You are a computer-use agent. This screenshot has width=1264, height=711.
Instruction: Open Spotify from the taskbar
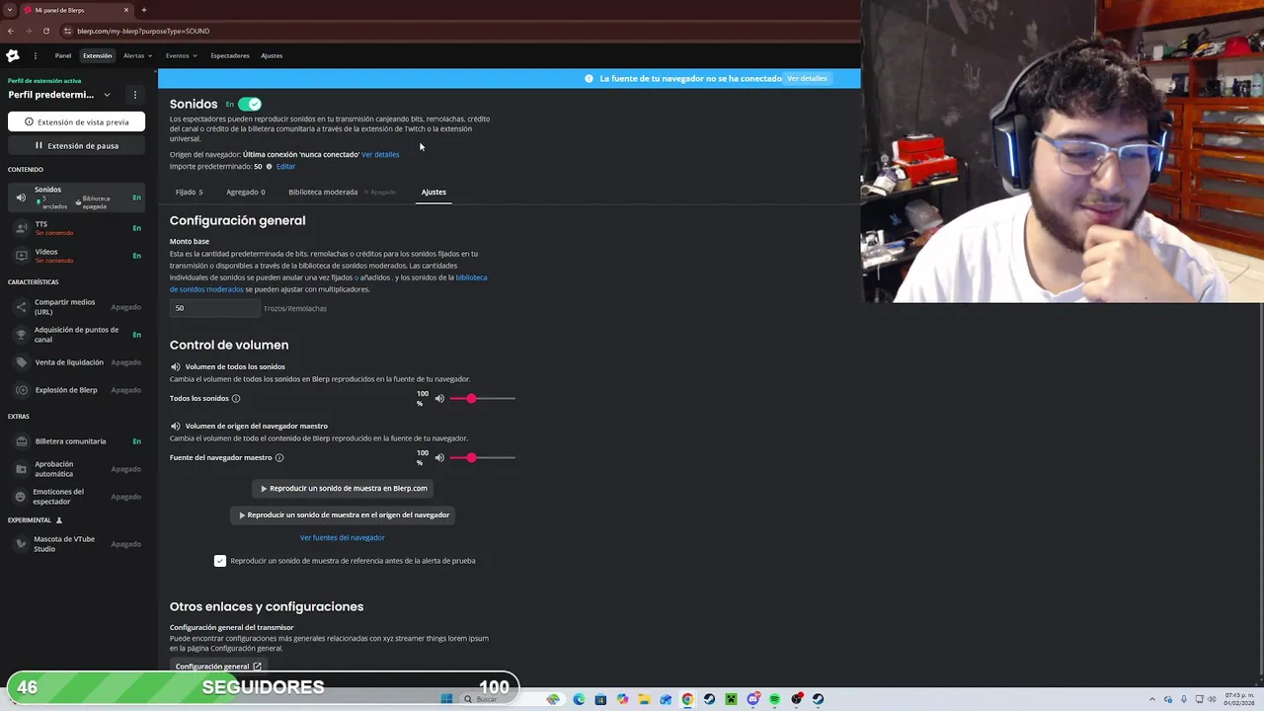tap(774, 699)
